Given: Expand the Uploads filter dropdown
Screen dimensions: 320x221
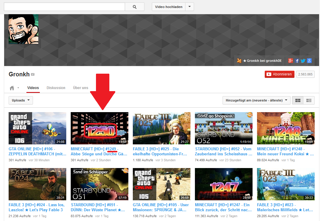Looking at the screenshot, I should 21,100.
